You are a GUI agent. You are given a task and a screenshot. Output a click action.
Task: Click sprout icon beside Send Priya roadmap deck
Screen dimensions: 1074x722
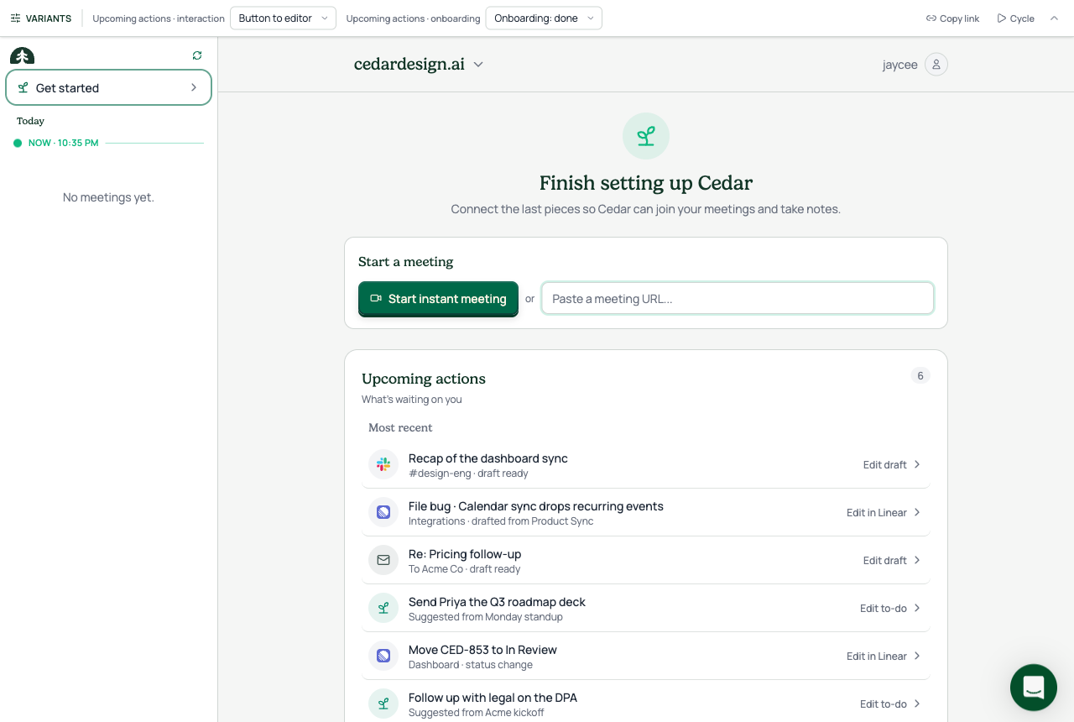383,608
